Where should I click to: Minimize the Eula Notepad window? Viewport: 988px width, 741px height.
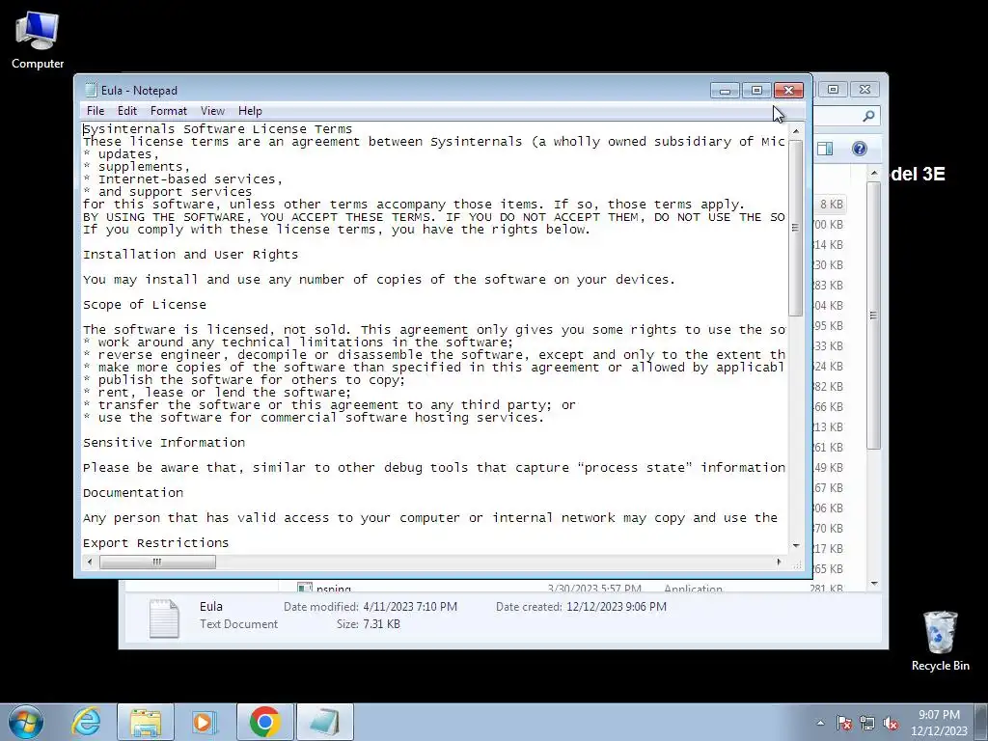[726, 91]
